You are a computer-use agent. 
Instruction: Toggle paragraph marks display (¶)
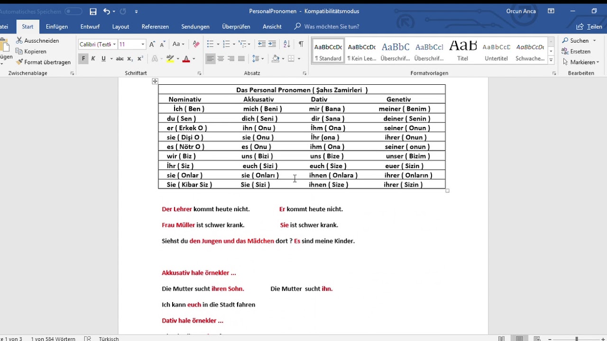point(301,44)
